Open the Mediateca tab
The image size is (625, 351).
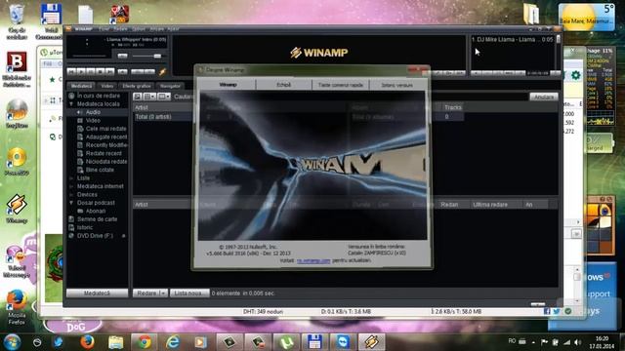81,86
